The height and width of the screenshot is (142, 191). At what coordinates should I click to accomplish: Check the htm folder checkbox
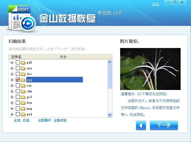tap(18, 103)
